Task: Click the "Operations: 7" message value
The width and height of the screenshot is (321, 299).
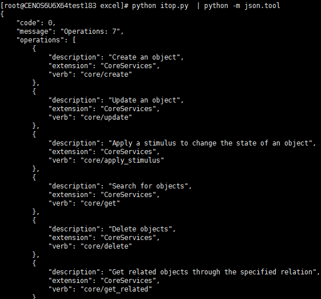Action: coord(92,32)
